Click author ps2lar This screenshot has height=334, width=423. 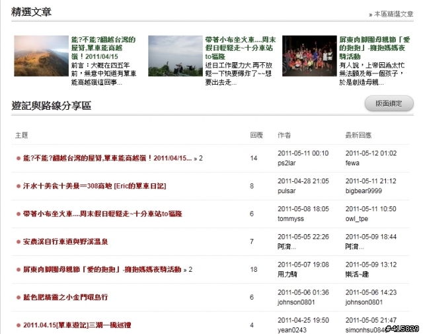(286, 163)
